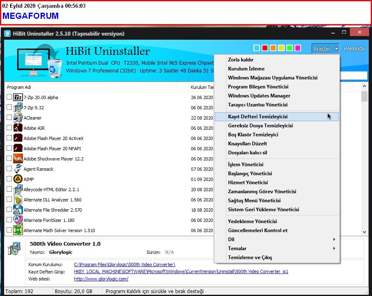Launch Kayıt Defteri Temizleyicisi

coord(277,117)
